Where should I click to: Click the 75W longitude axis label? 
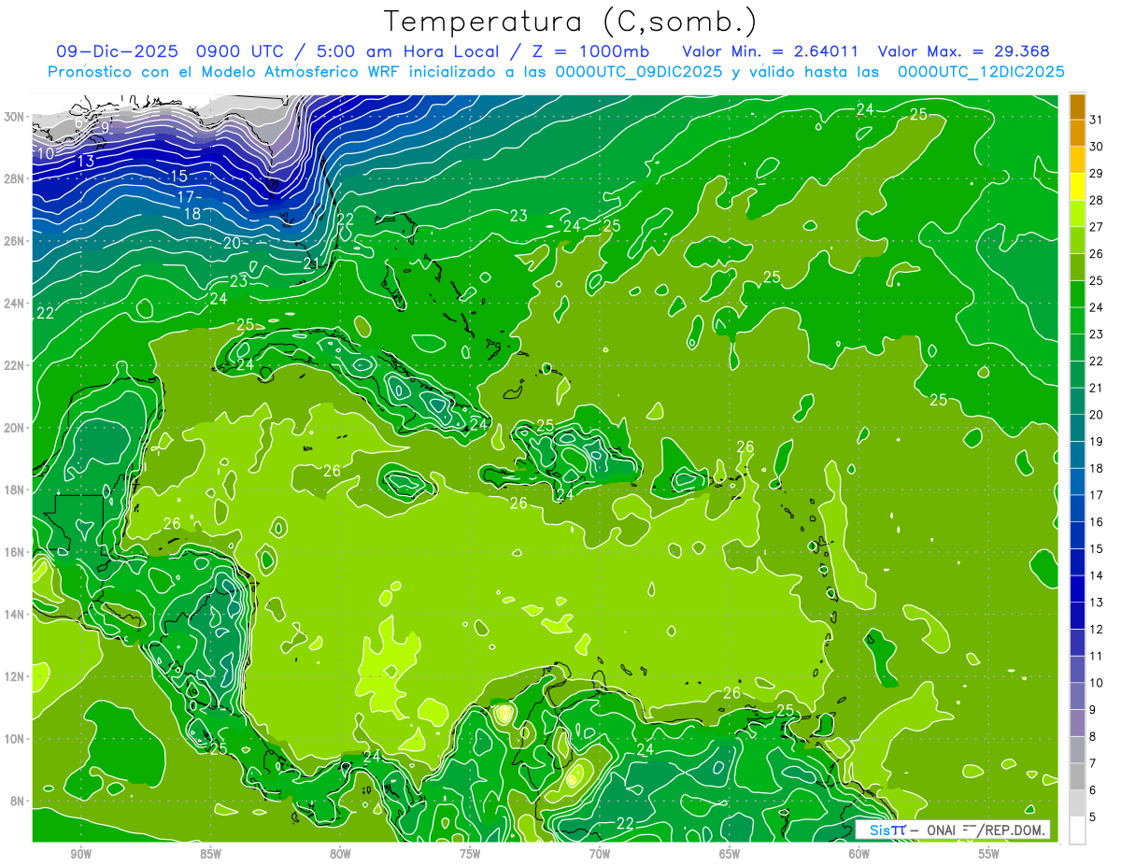point(470,854)
